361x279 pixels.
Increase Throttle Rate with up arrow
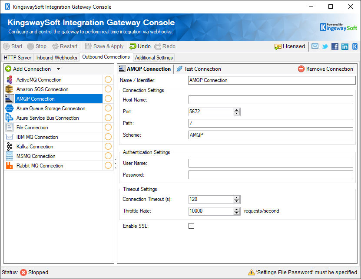point(237,209)
